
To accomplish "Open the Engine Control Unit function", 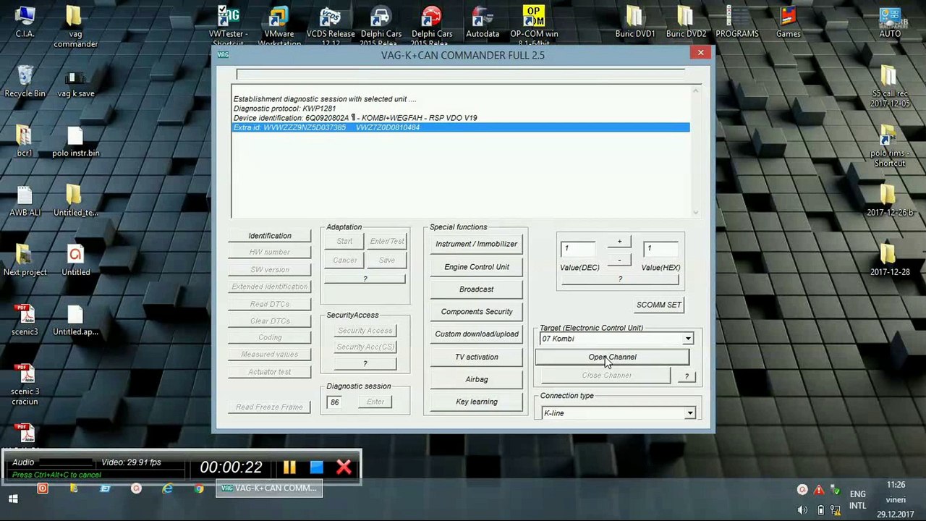I will (476, 267).
